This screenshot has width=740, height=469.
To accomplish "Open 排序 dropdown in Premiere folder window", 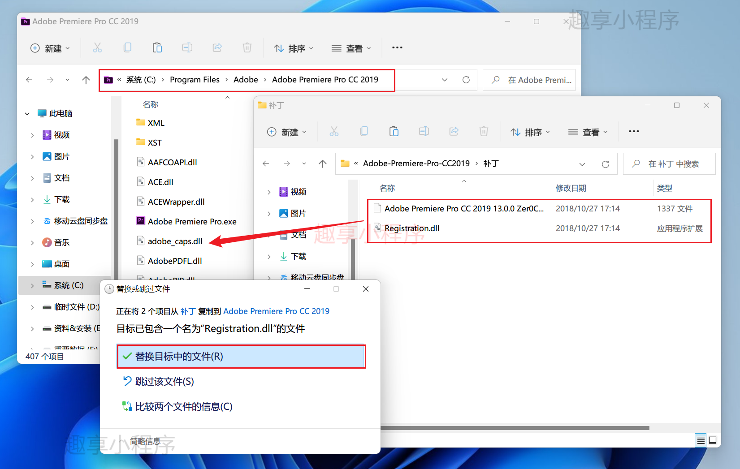I will pyautogui.click(x=294, y=48).
